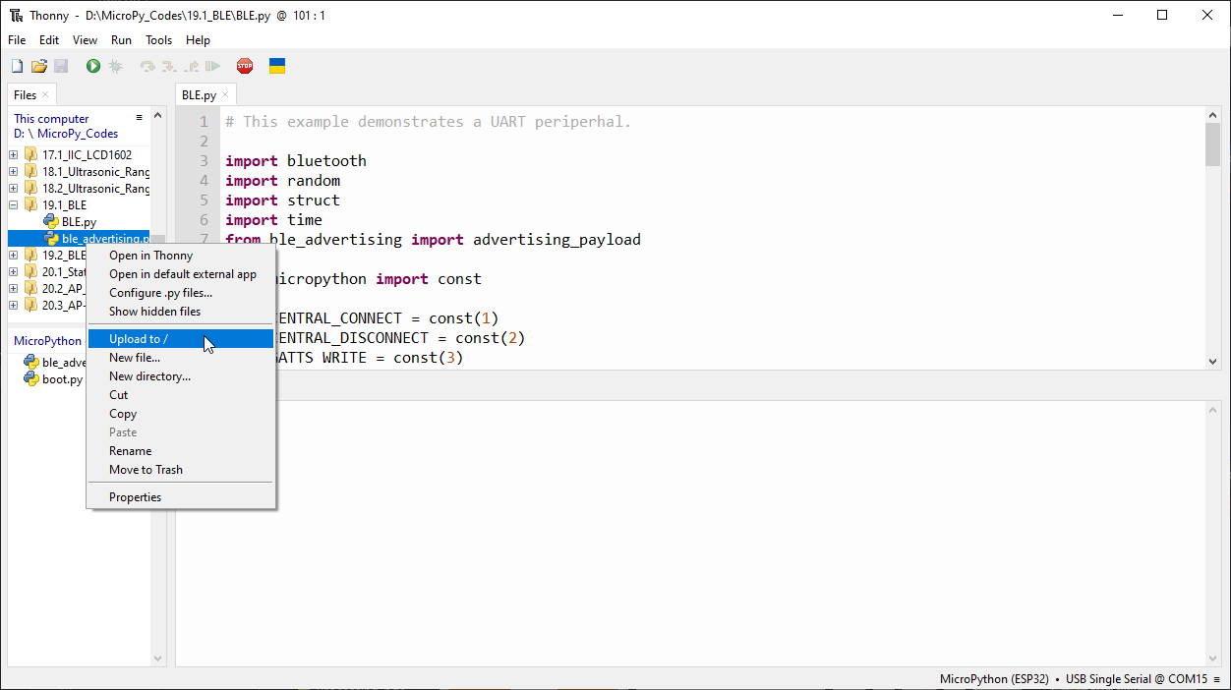The height and width of the screenshot is (690, 1231).
Task: Close the BLE.py editor tab
Action: (225, 94)
